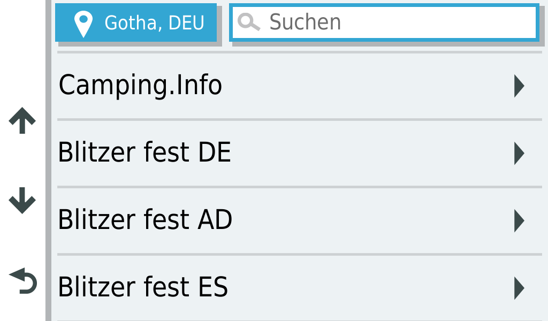Image resolution: width=548 pixels, height=321 pixels.
Task: Click the DEU country code label
Action: (186, 23)
